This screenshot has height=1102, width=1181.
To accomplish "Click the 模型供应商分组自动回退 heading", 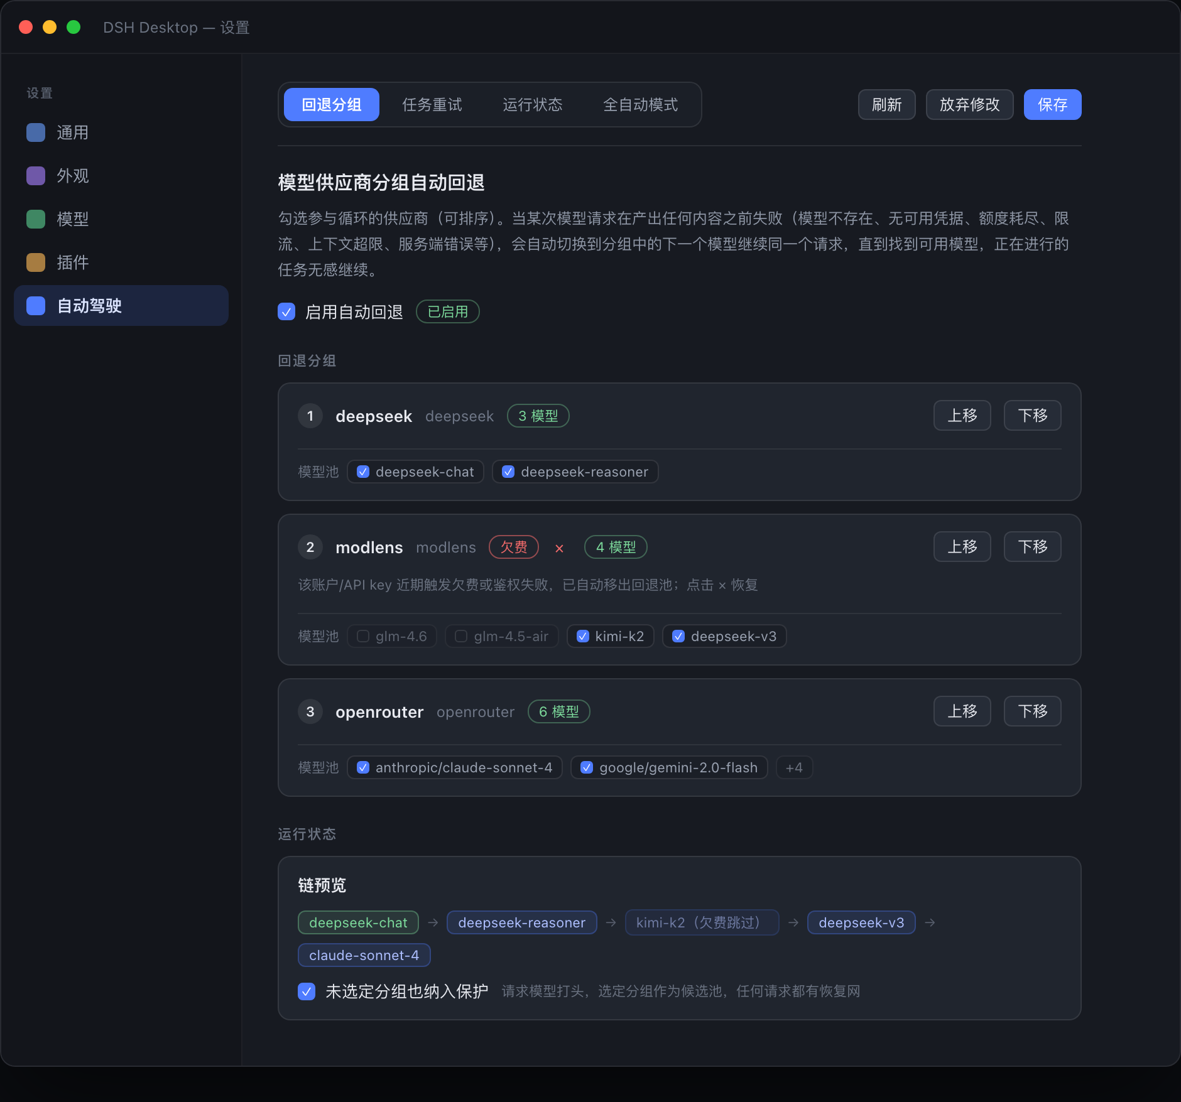I will tap(381, 183).
